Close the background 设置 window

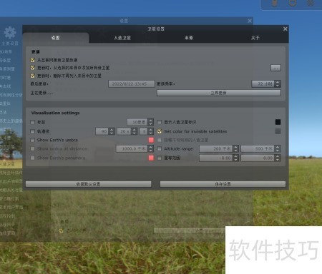(x=250, y=21)
